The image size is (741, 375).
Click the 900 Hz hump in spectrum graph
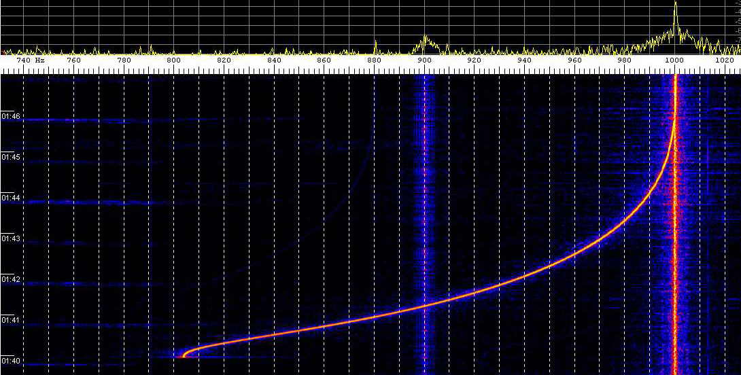426,44
